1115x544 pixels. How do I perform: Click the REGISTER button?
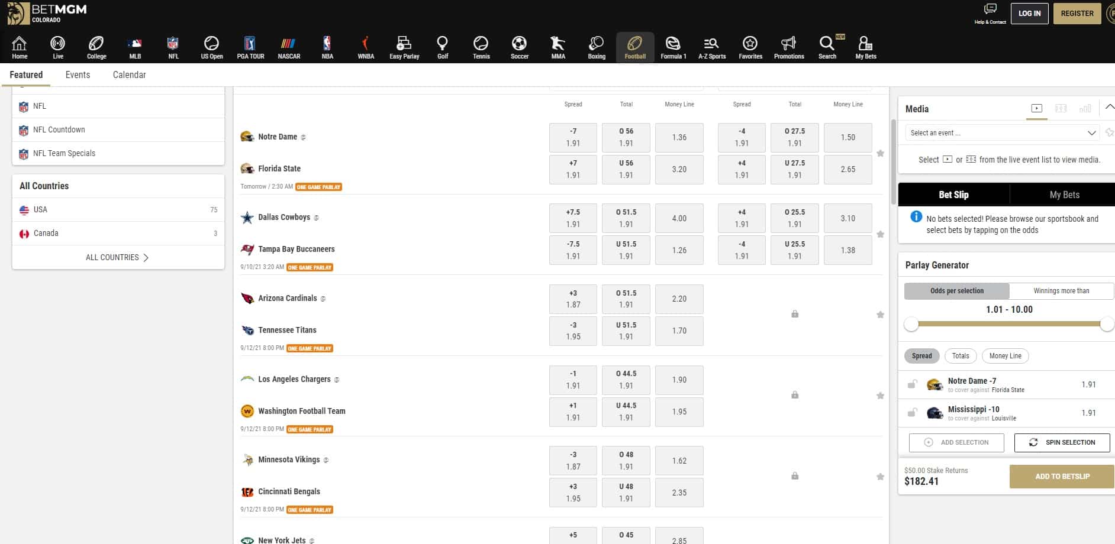1077,14
